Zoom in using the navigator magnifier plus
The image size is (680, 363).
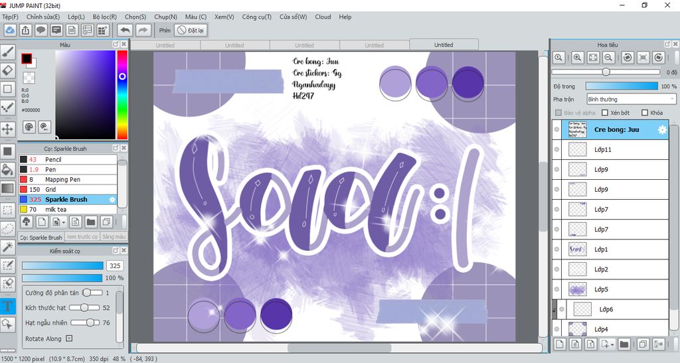click(x=577, y=57)
